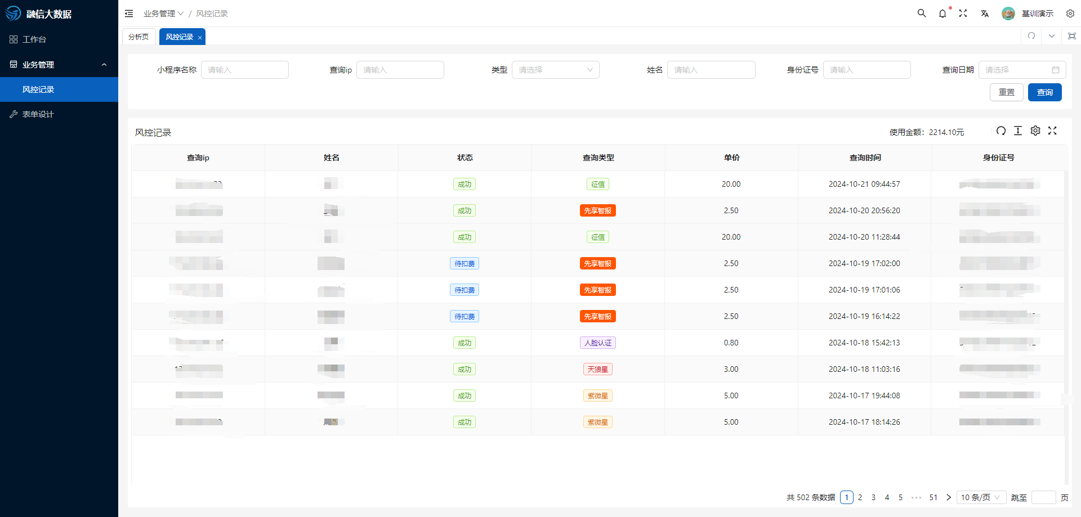Open table column settings gear
1081x517 pixels.
tap(1035, 131)
